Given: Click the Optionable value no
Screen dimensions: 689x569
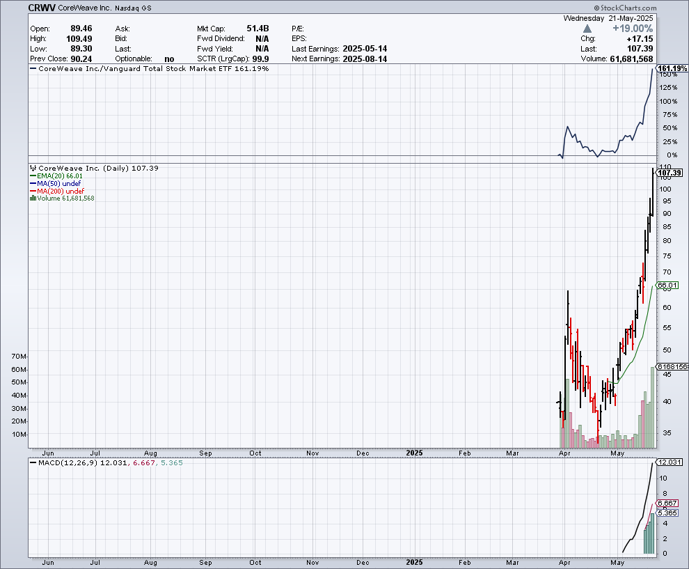Looking at the screenshot, I should click(x=169, y=59).
